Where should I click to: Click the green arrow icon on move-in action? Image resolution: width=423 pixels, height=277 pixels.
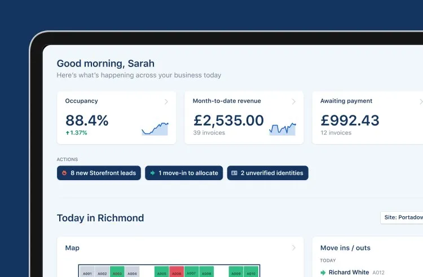point(152,173)
